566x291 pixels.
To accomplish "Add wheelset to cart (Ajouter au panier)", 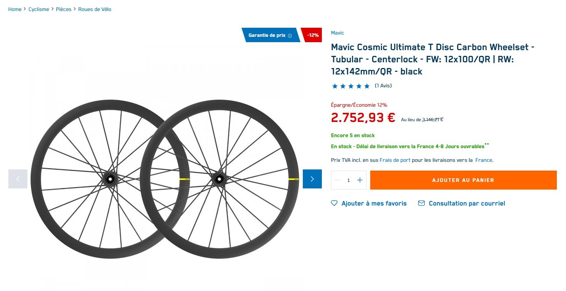I will point(463,180).
